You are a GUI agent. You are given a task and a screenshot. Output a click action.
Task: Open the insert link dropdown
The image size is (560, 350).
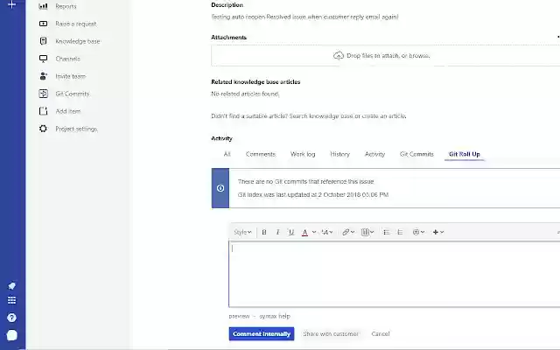tap(348, 232)
